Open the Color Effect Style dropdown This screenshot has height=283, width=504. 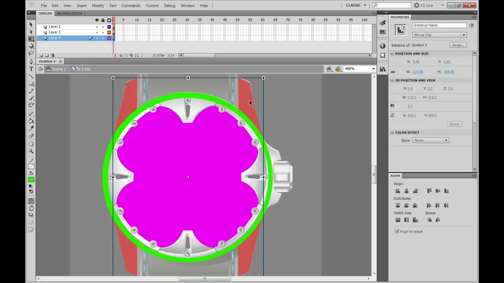(x=430, y=140)
